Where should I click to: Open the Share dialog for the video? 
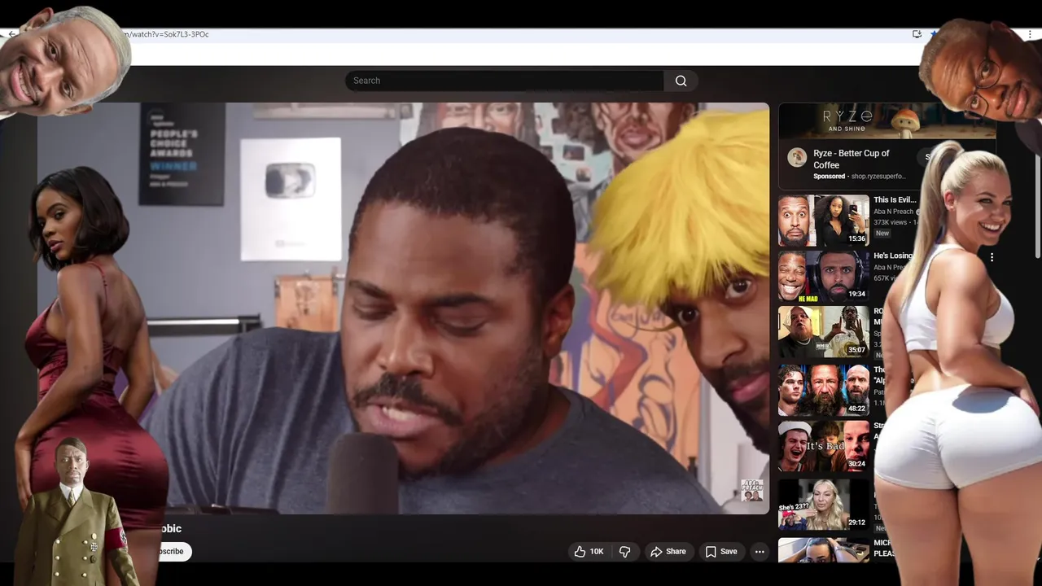tap(668, 552)
